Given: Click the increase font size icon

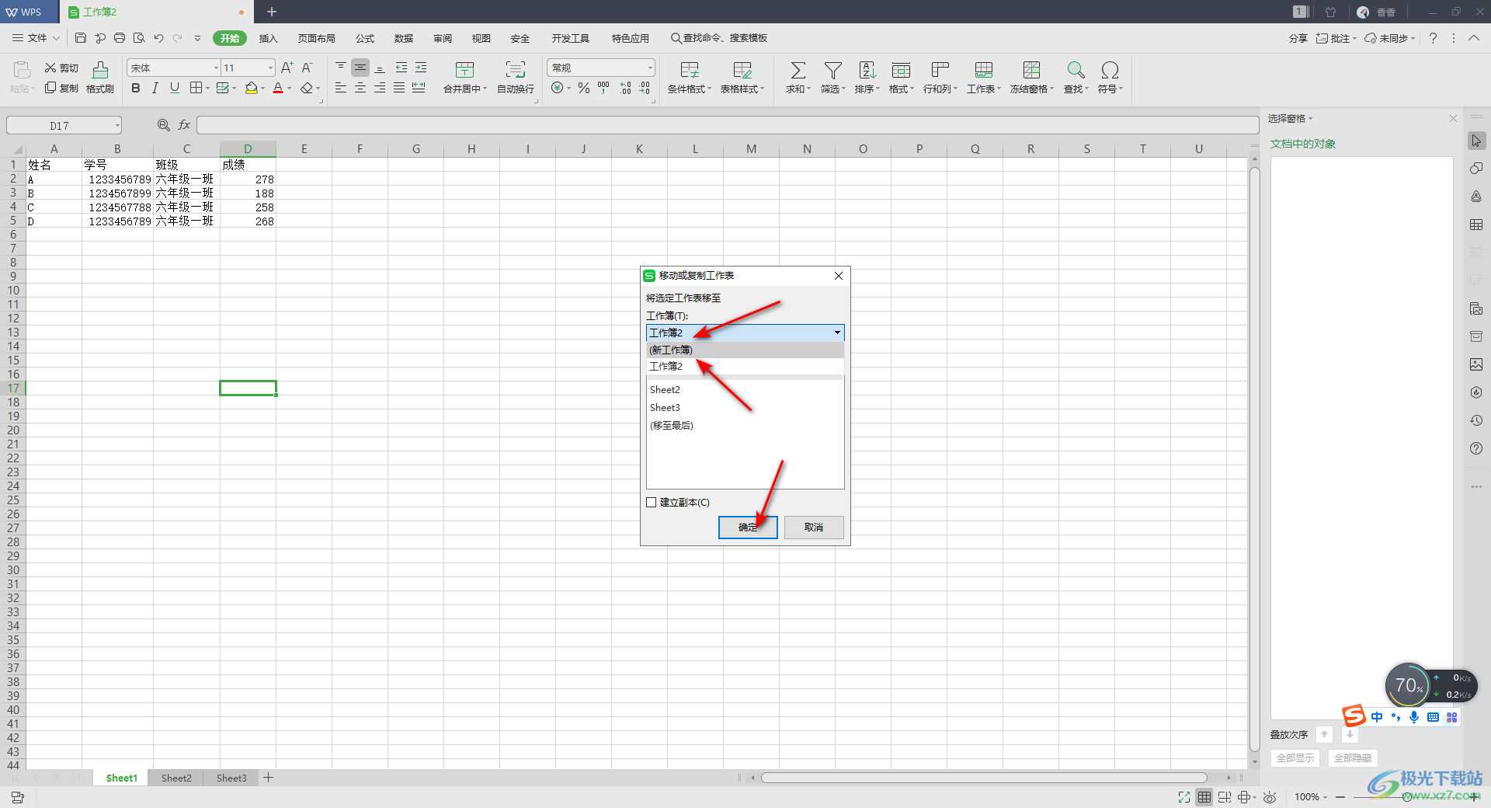Looking at the screenshot, I should coord(287,68).
